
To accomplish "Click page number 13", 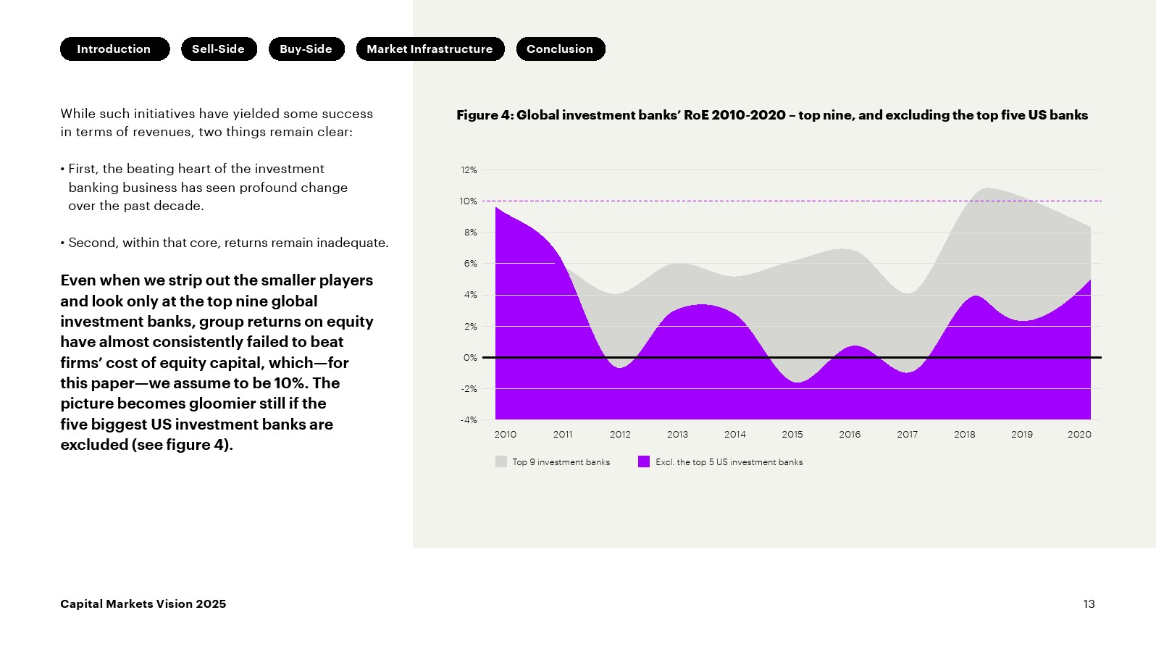I will [x=1089, y=604].
